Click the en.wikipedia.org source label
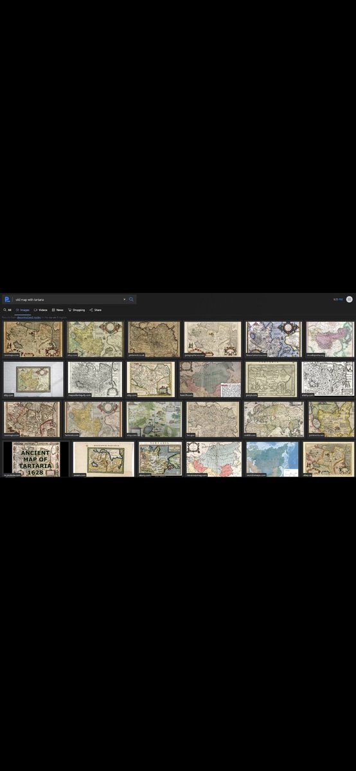This screenshot has height=771, width=356. point(316,354)
